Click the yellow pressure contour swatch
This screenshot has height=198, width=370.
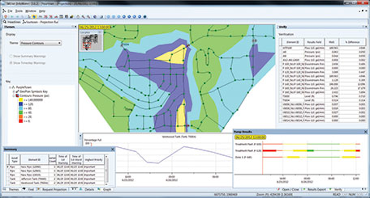21,100
